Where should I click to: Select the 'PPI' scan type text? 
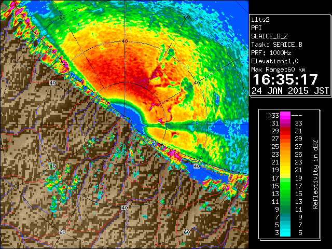[x=256, y=28]
